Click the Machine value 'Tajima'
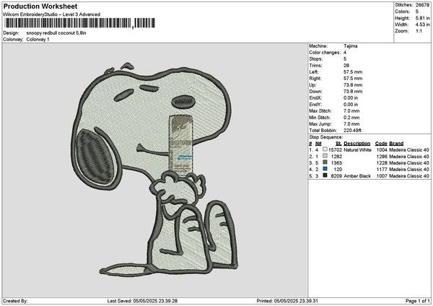 [351, 46]
